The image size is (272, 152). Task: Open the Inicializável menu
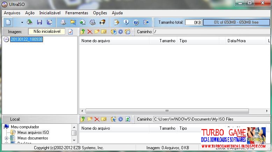coord(50,13)
